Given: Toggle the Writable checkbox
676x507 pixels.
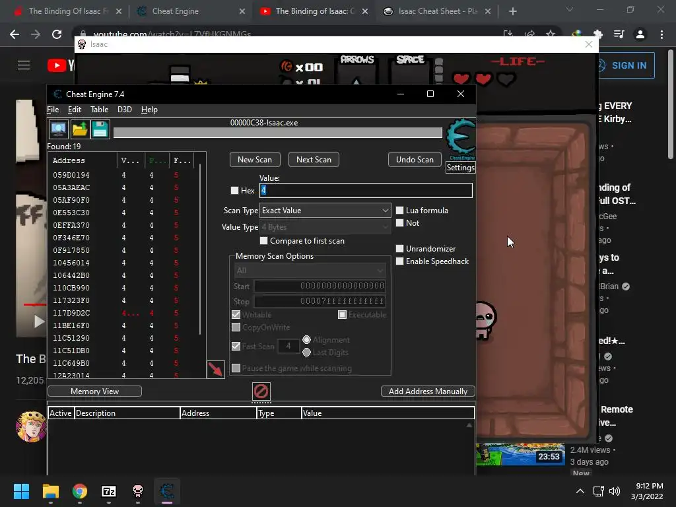Looking at the screenshot, I should coord(236,315).
